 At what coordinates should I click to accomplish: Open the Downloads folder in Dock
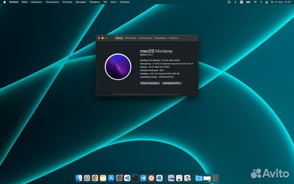point(199,178)
